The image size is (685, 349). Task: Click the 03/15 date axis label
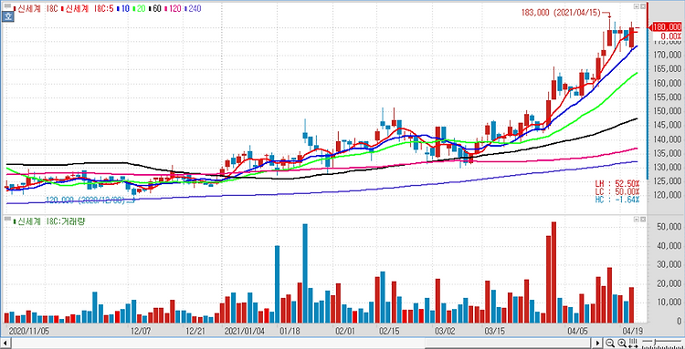493,331
